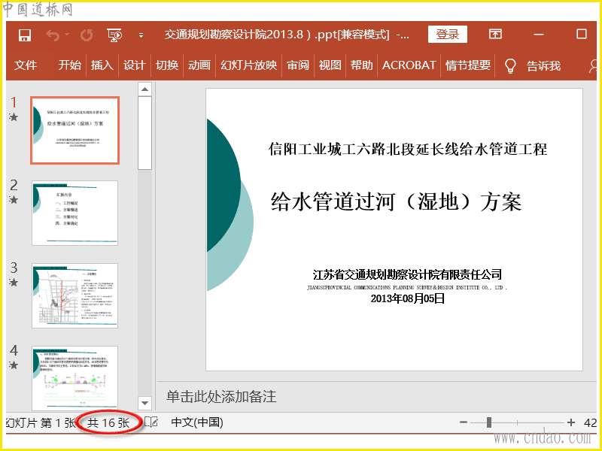Screen dimensions: 602x451
Task: Open the 帮助 ribbon tab
Action: pos(362,65)
